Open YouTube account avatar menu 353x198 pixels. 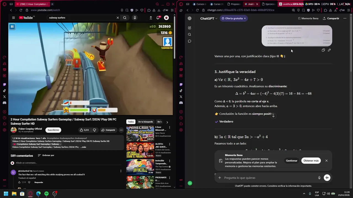(166, 18)
